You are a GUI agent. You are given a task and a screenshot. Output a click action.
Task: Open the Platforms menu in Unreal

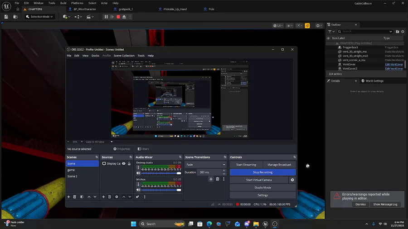click(77, 3)
